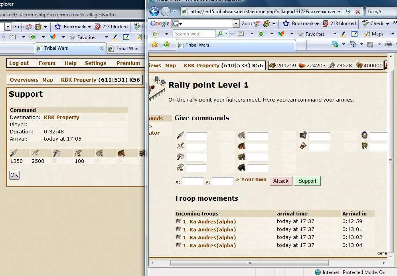The height and width of the screenshot is (276, 397).
Task: Open the Google search box dropdown in right window
Action: tap(236, 23)
